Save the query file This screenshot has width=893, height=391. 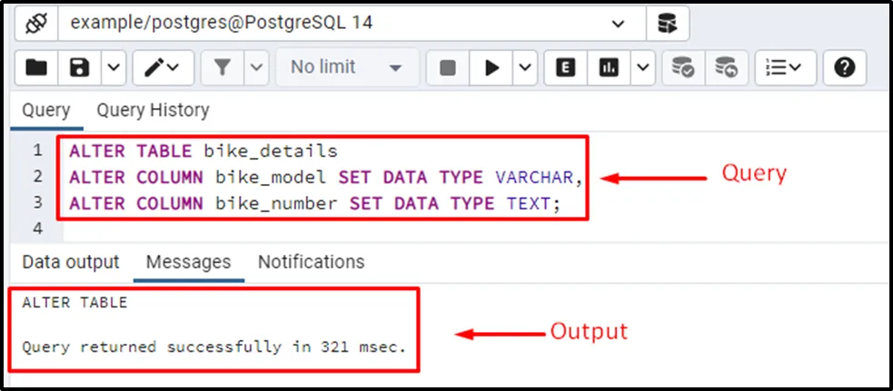click(80, 67)
